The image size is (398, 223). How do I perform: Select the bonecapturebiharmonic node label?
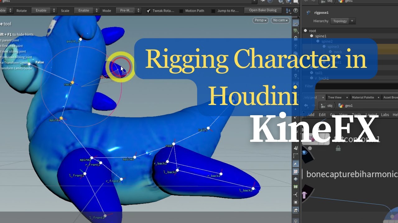tap(352, 174)
